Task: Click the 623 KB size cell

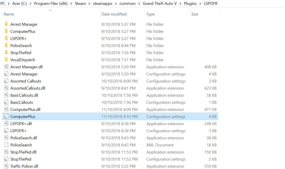Action: (210, 88)
